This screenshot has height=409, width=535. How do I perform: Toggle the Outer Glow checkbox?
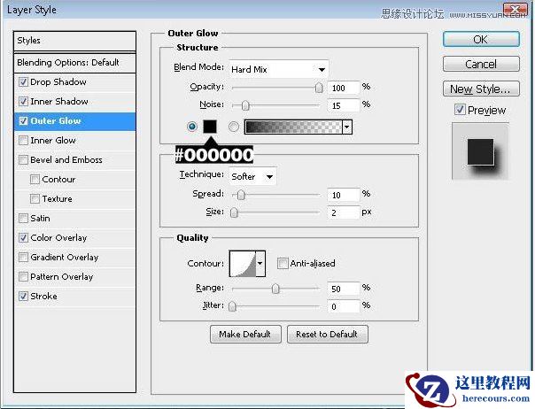[23, 120]
